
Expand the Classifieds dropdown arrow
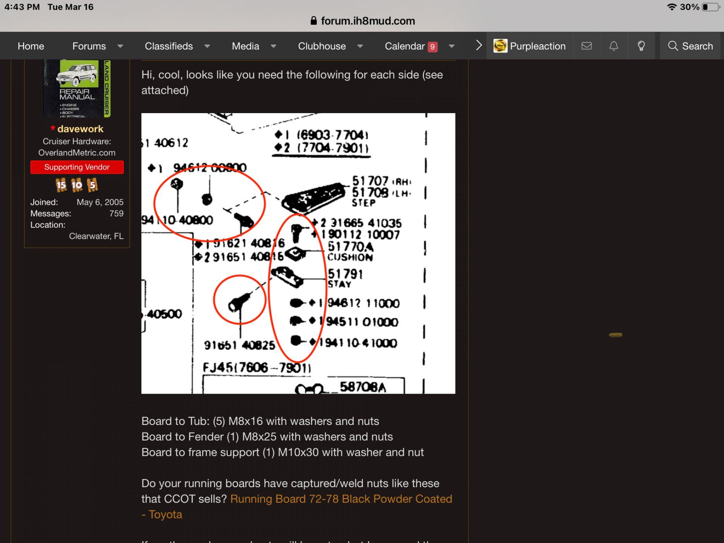point(207,46)
